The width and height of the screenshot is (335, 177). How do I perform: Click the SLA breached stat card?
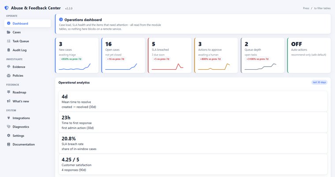[x=170, y=56]
